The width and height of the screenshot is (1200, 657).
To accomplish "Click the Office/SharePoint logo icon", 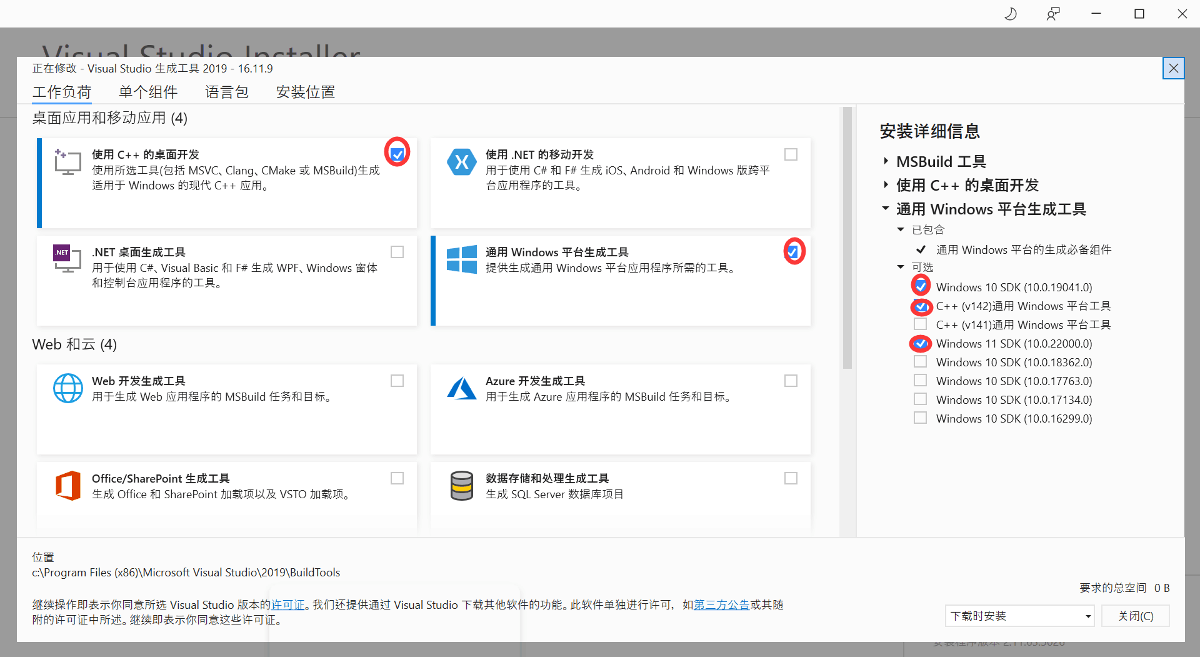I will [x=67, y=486].
